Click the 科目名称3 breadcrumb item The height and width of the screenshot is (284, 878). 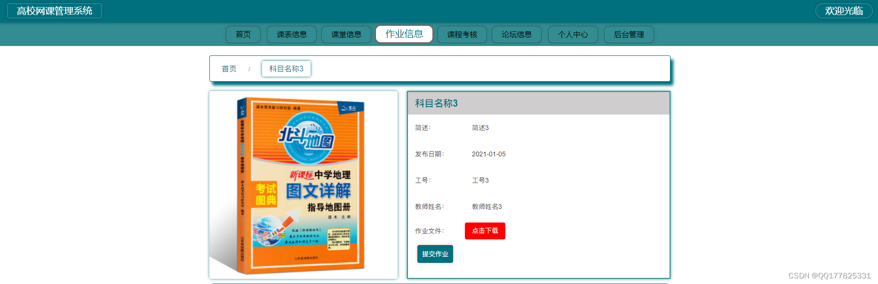[286, 69]
